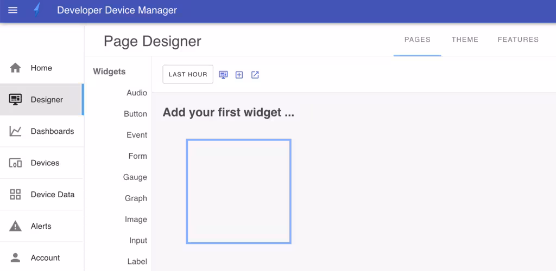Screen dimensions: 556x271
Task: Select the Image widget
Action: [136, 220]
